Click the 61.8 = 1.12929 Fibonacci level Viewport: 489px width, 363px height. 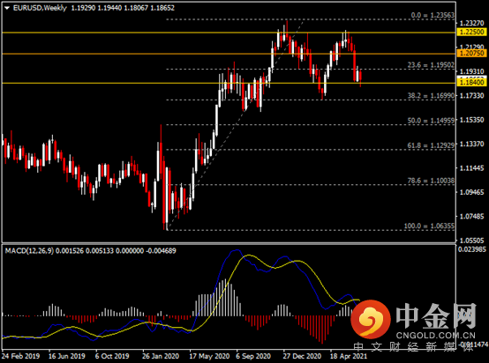click(431, 145)
